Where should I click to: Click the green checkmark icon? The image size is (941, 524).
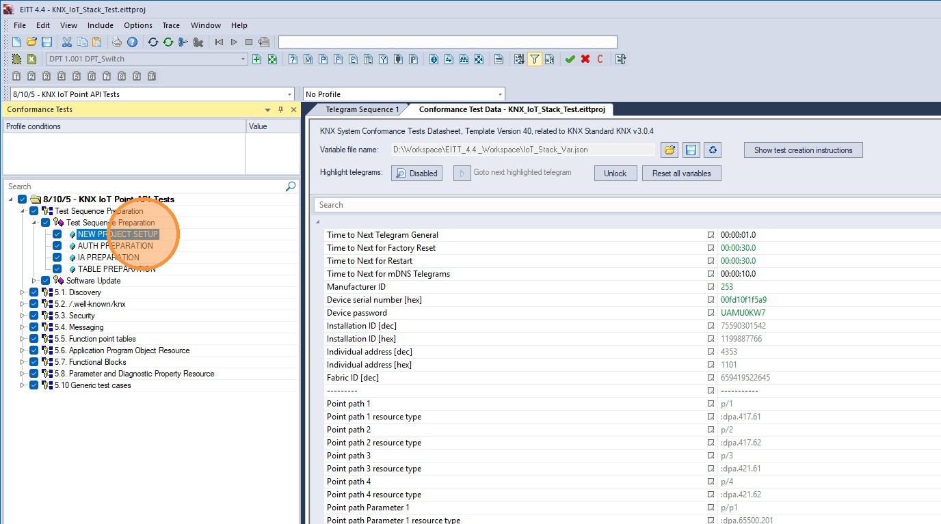pos(570,59)
